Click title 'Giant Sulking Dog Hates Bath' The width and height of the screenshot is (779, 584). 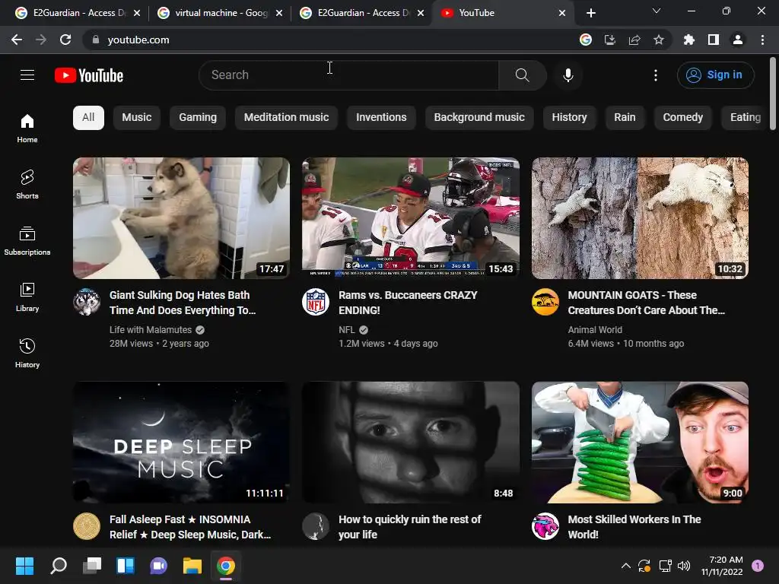(183, 303)
